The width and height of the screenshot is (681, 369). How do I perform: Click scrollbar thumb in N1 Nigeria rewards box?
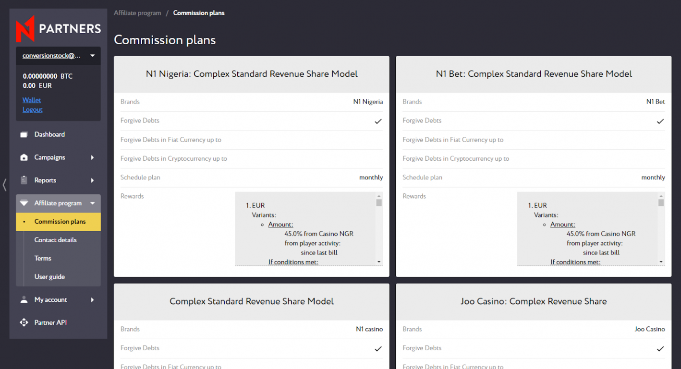tap(379, 202)
